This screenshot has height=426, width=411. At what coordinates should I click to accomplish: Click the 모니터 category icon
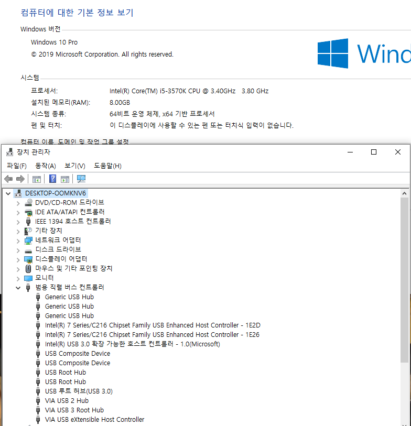(x=28, y=278)
